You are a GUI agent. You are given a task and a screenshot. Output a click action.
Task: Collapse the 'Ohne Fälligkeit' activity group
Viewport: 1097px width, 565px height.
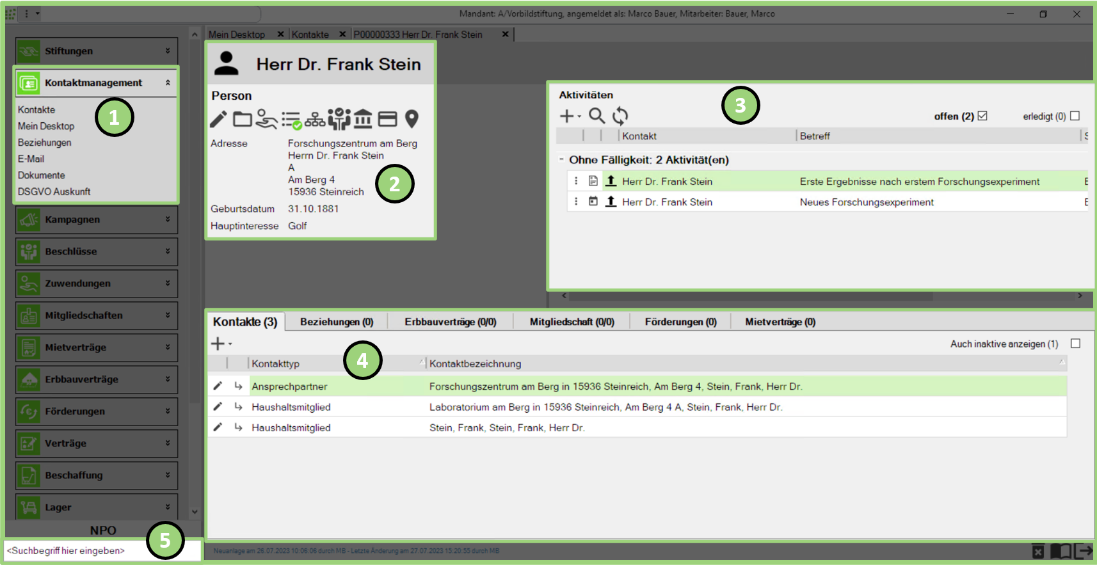tap(561, 159)
